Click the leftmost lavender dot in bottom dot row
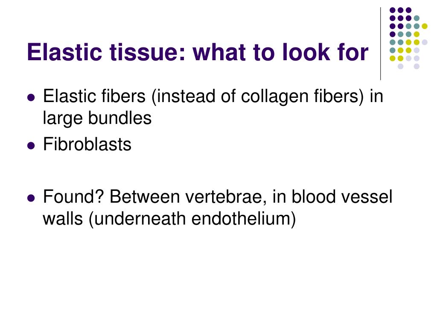 pos(400,66)
